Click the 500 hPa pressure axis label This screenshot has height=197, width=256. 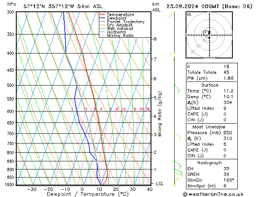coord(11,86)
